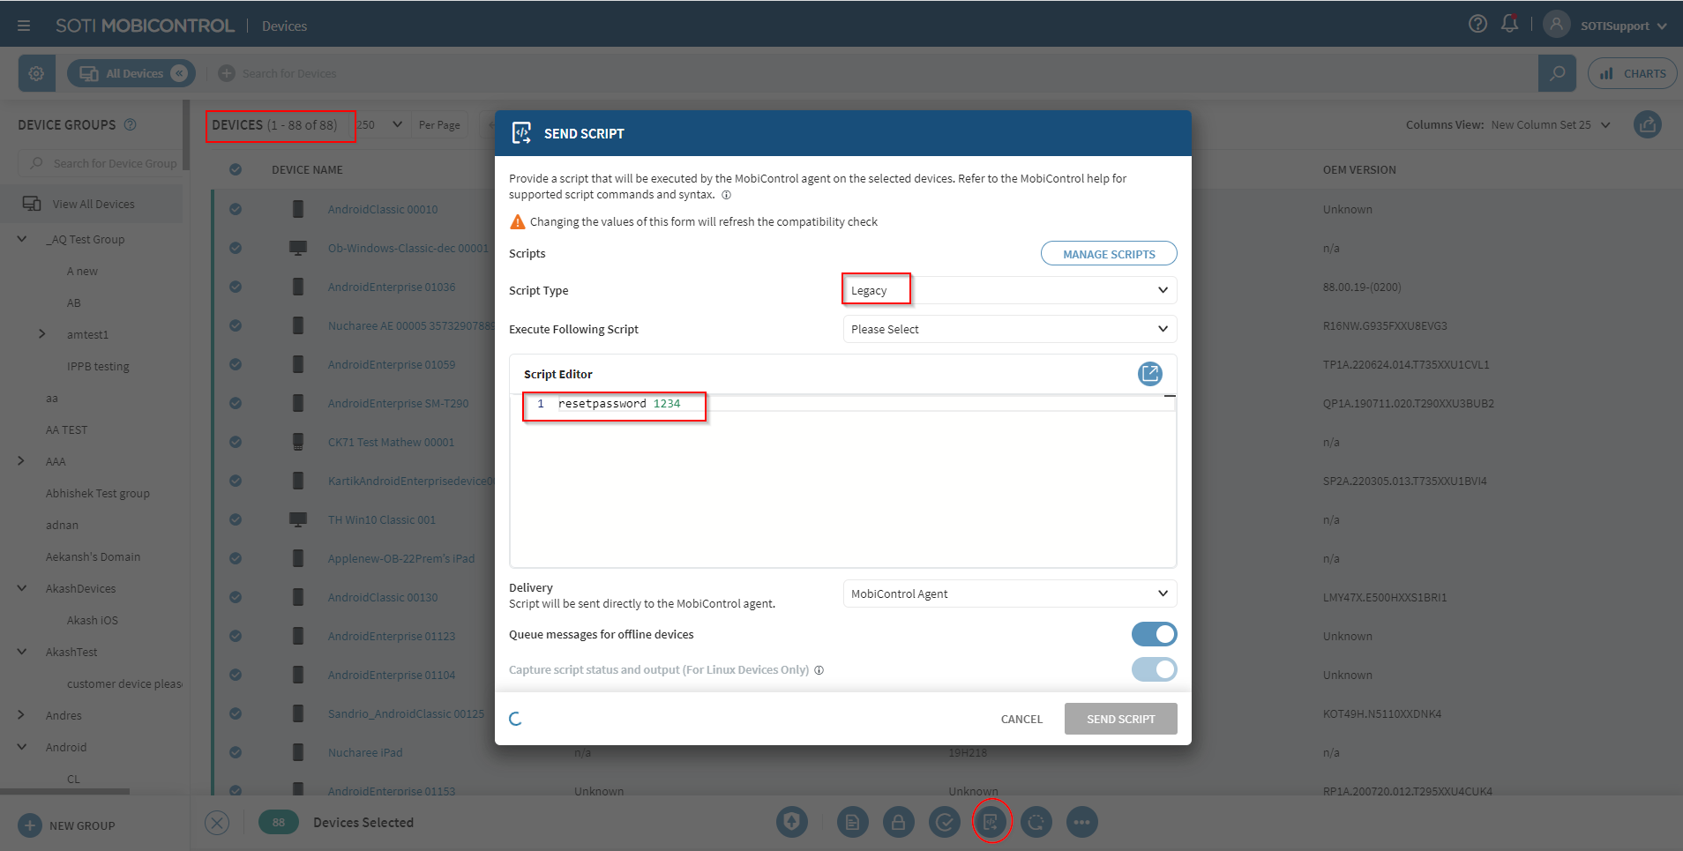Click the horizontal scrollbar under device groups
Viewport: 1683px width, 851px height.
65,791
